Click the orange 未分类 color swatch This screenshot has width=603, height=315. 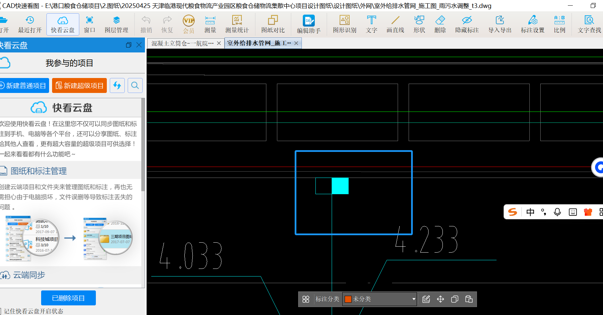coord(348,299)
